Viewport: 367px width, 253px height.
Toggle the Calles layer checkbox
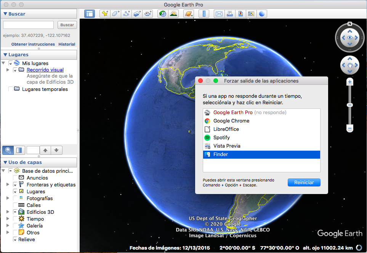click(15, 205)
